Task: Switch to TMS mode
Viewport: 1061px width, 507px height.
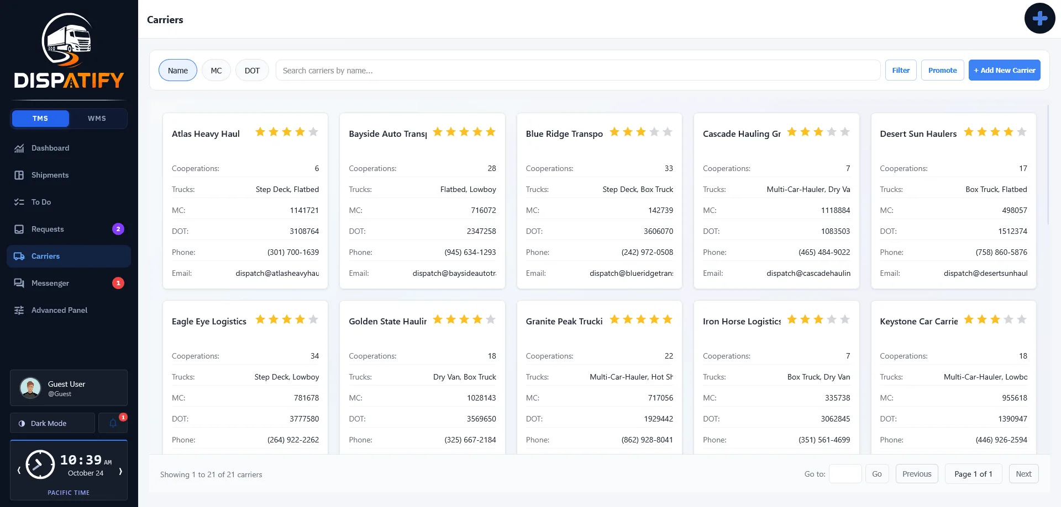Action: pos(40,119)
